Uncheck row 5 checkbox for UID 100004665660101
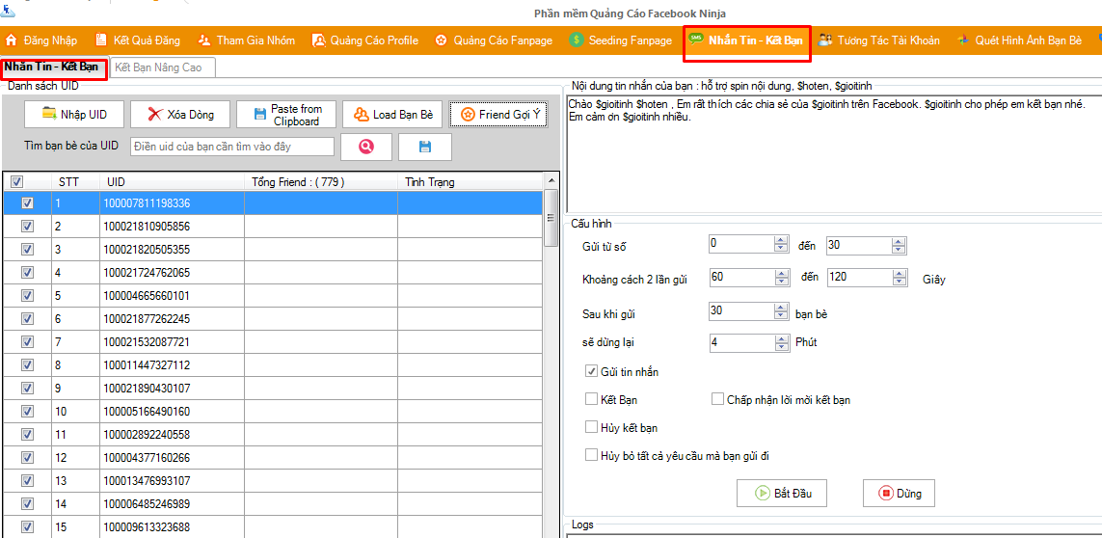Image resolution: width=1102 pixels, height=538 pixels. tap(27, 295)
